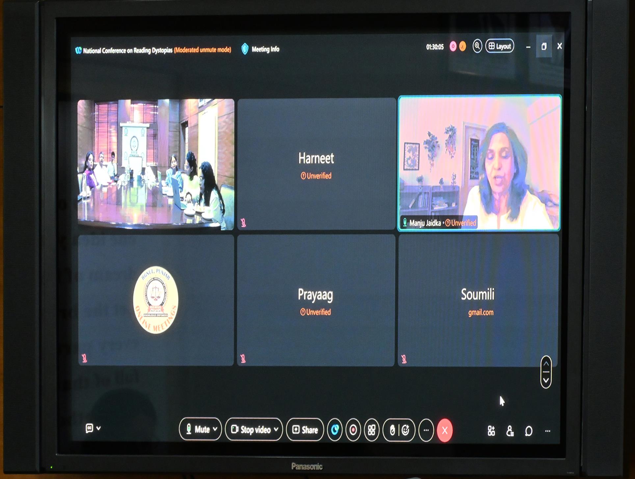Viewport: 635px width, 479px height.
Task: Show the Participants panel
Action: point(510,431)
